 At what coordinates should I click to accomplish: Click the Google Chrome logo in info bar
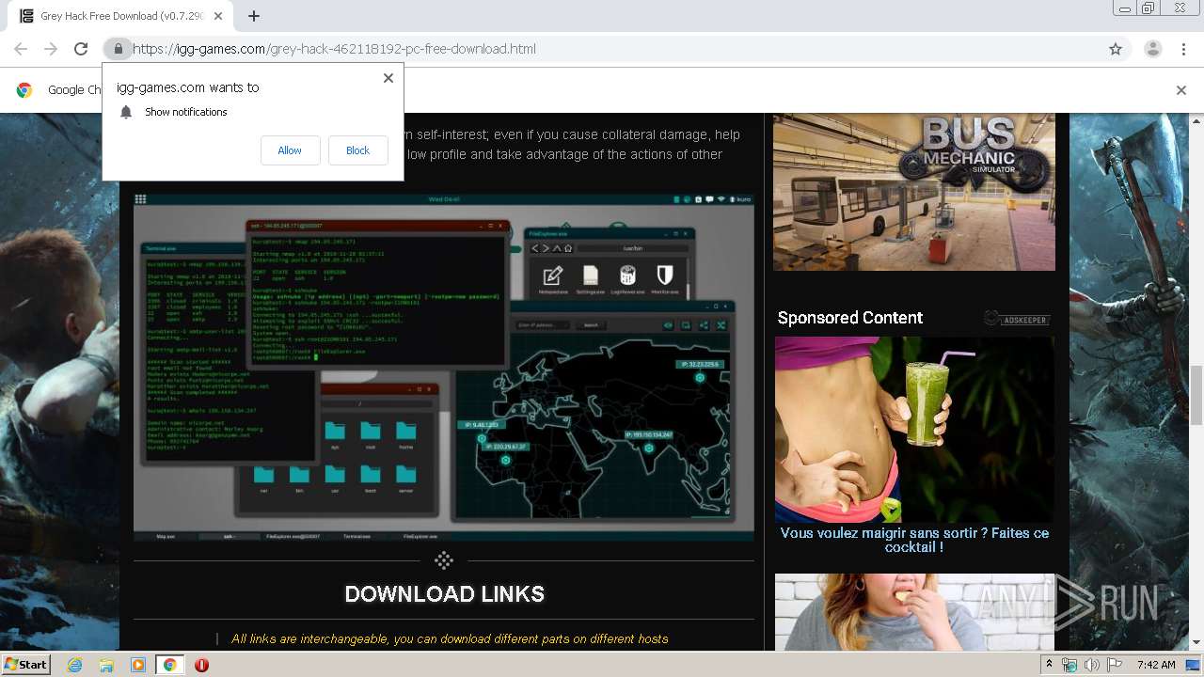click(24, 90)
